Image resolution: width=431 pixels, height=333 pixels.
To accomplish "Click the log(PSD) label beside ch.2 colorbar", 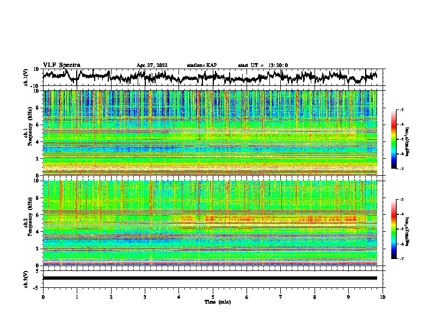I will (407, 231).
